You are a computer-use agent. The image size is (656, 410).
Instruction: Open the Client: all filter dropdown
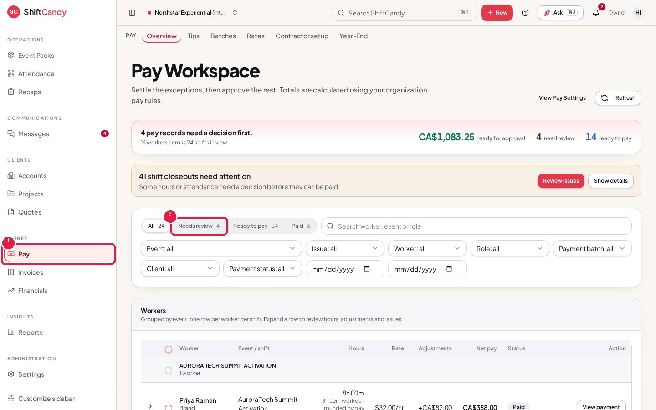coord(180,268)
